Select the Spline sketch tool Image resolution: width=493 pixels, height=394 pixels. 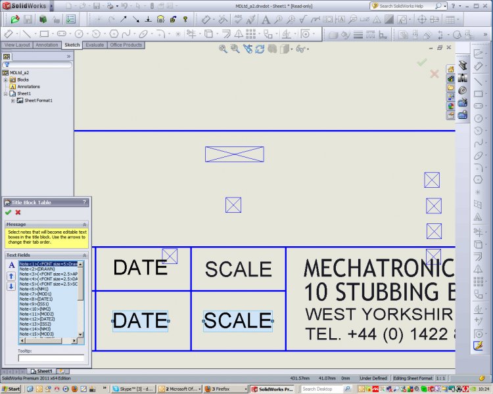coord(126,33)
